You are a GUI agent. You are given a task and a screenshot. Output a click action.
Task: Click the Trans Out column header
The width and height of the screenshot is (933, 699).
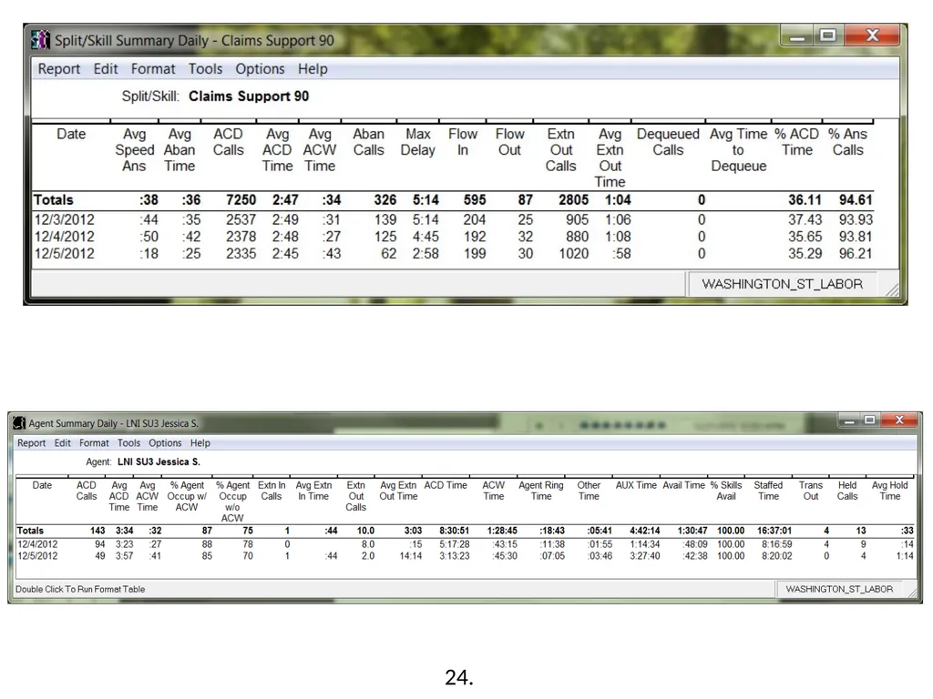click(810, 491)
